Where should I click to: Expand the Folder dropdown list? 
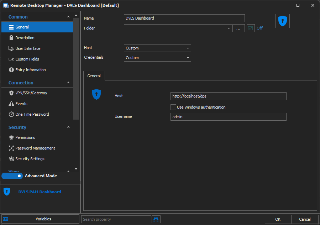(229, 28)
